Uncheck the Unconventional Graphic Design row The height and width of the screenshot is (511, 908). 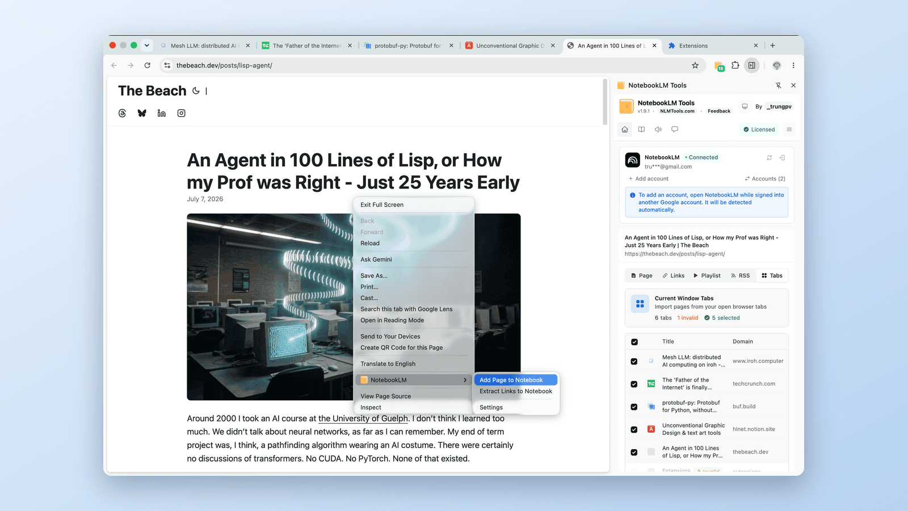click(634, 429)
